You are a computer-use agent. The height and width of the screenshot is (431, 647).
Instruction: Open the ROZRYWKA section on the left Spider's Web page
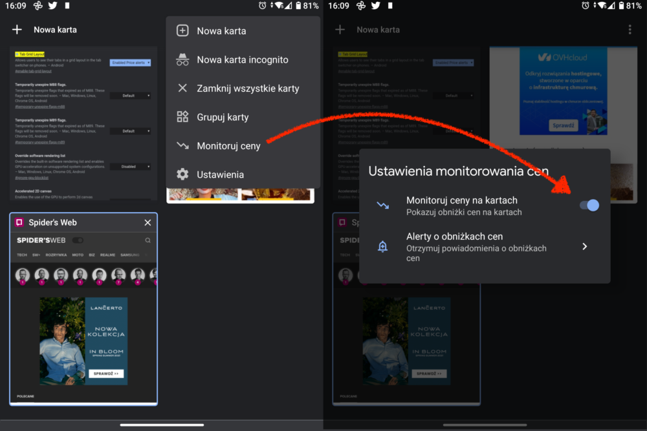[56, 255]
